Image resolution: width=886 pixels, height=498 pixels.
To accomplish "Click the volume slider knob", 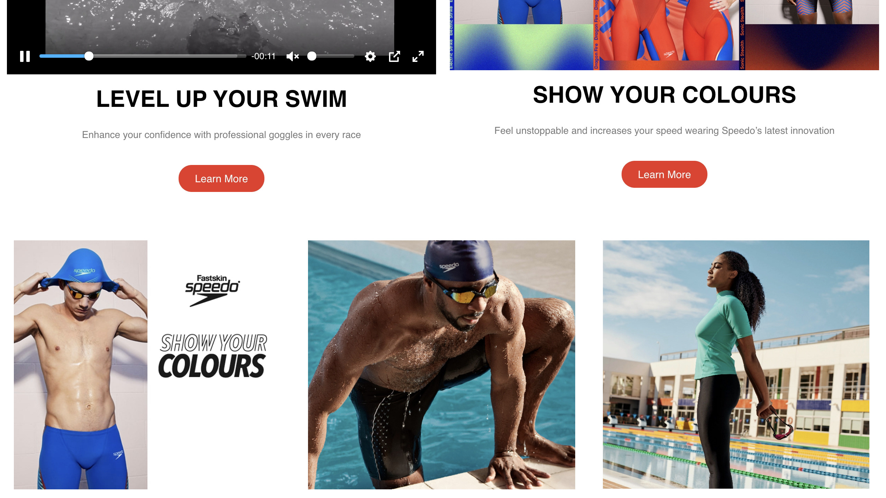I will pos(312,56).
